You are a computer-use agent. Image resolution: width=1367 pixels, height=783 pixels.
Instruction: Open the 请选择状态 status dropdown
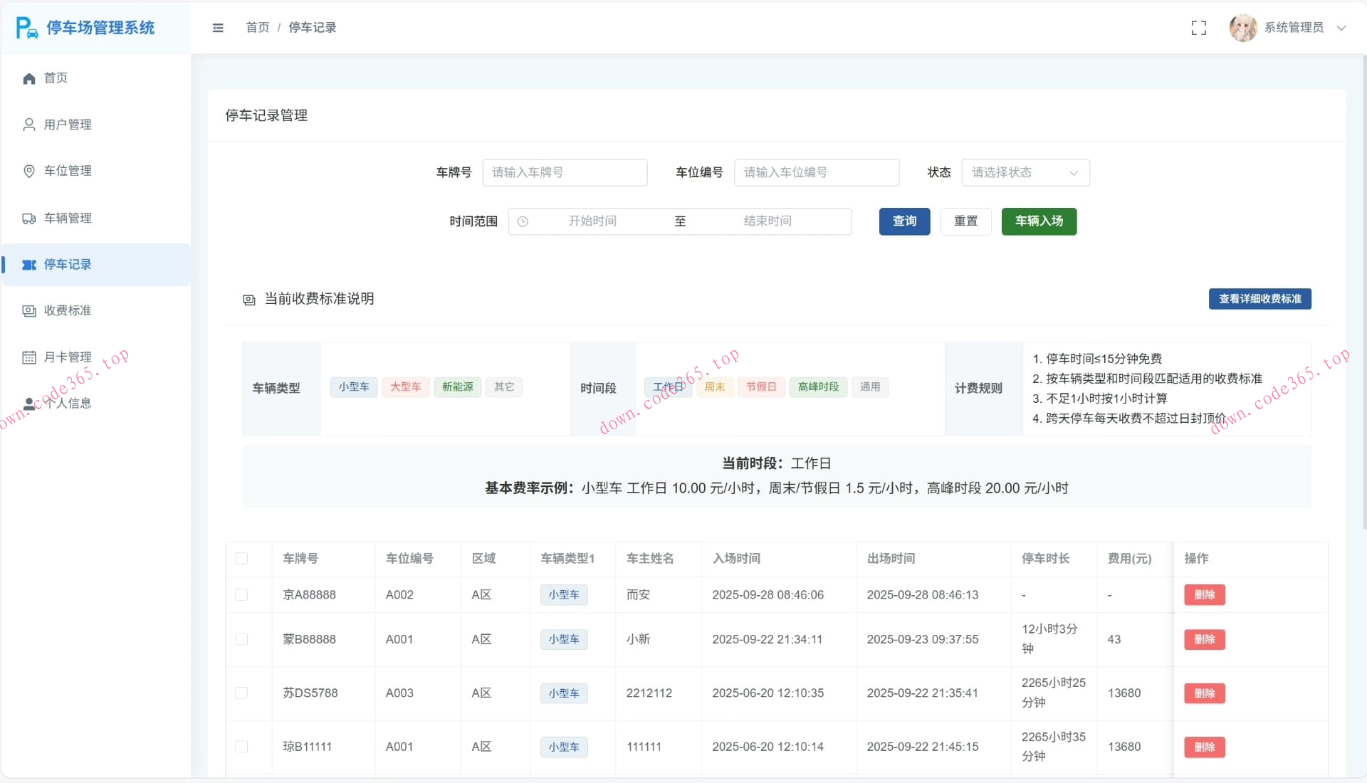coord(1025,173)
